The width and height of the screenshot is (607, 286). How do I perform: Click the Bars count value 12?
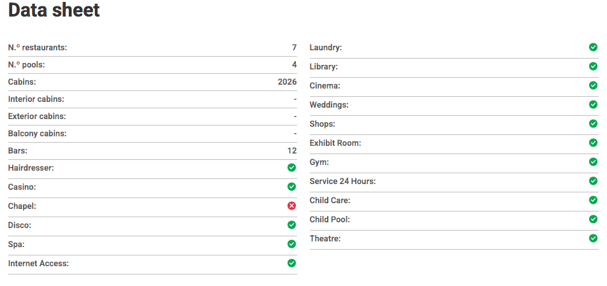(292, 151)
